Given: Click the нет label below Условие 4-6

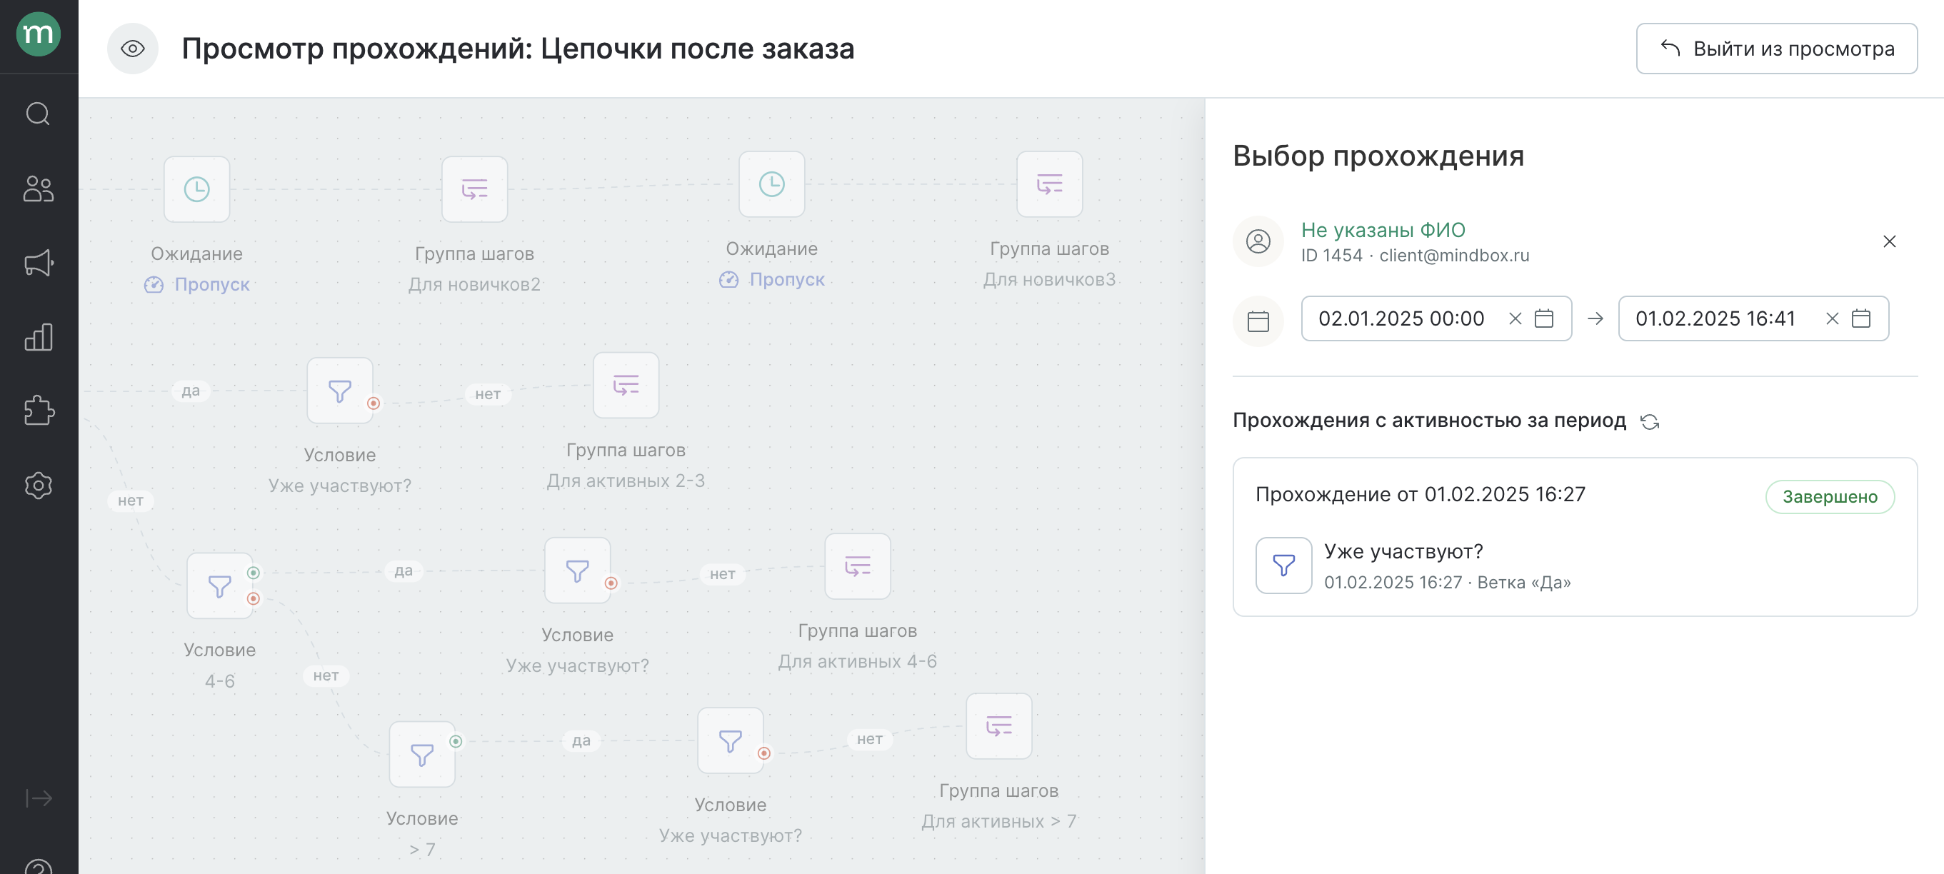Looking at the screenshot, I should click(326, 675).
